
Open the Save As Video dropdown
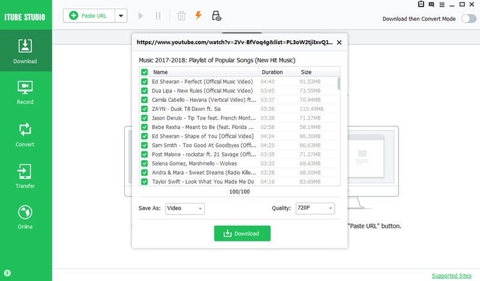coord(185,209)
